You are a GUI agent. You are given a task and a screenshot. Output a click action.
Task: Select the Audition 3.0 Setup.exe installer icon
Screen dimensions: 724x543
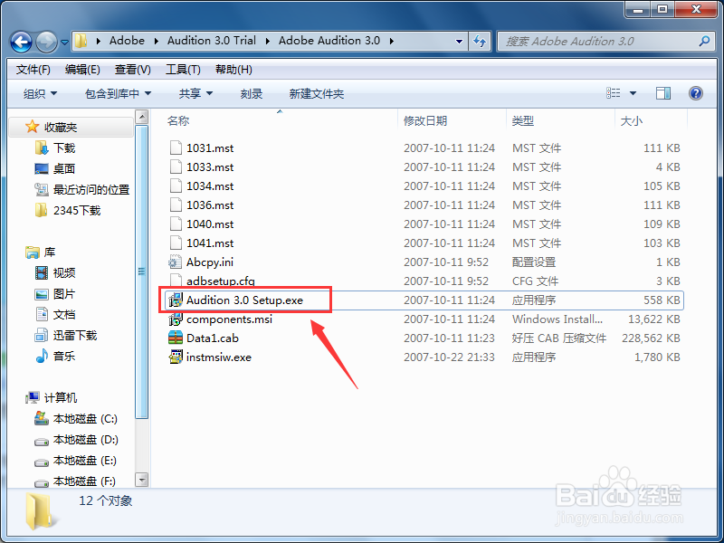(x=176, y=300)
